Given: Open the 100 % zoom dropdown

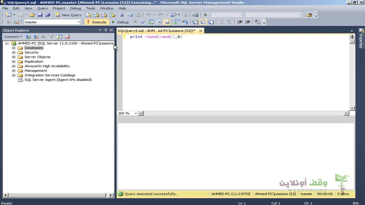Looking at the screenshot, I should 136,113.
